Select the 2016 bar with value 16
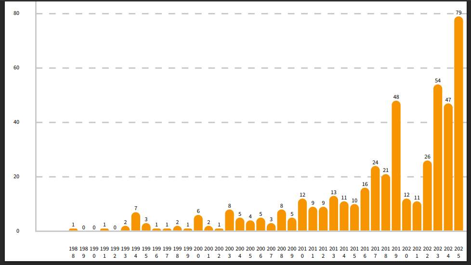Viewport: 471px width, 265px height. pyautogui.click(x=365, y=210)
